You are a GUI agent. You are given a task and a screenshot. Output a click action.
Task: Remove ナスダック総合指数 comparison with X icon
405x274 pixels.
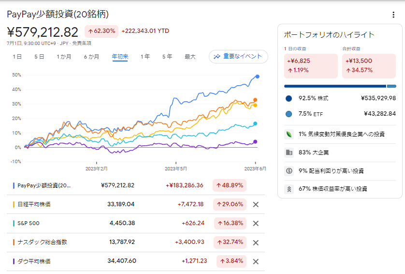click(x=256, y=243)
